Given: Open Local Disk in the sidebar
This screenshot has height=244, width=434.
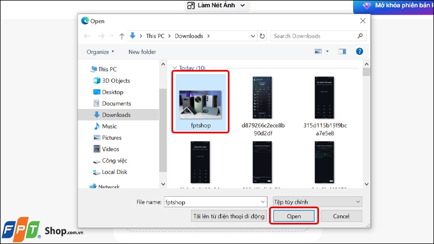Looking at the screenshot, I should pos(114,172).
